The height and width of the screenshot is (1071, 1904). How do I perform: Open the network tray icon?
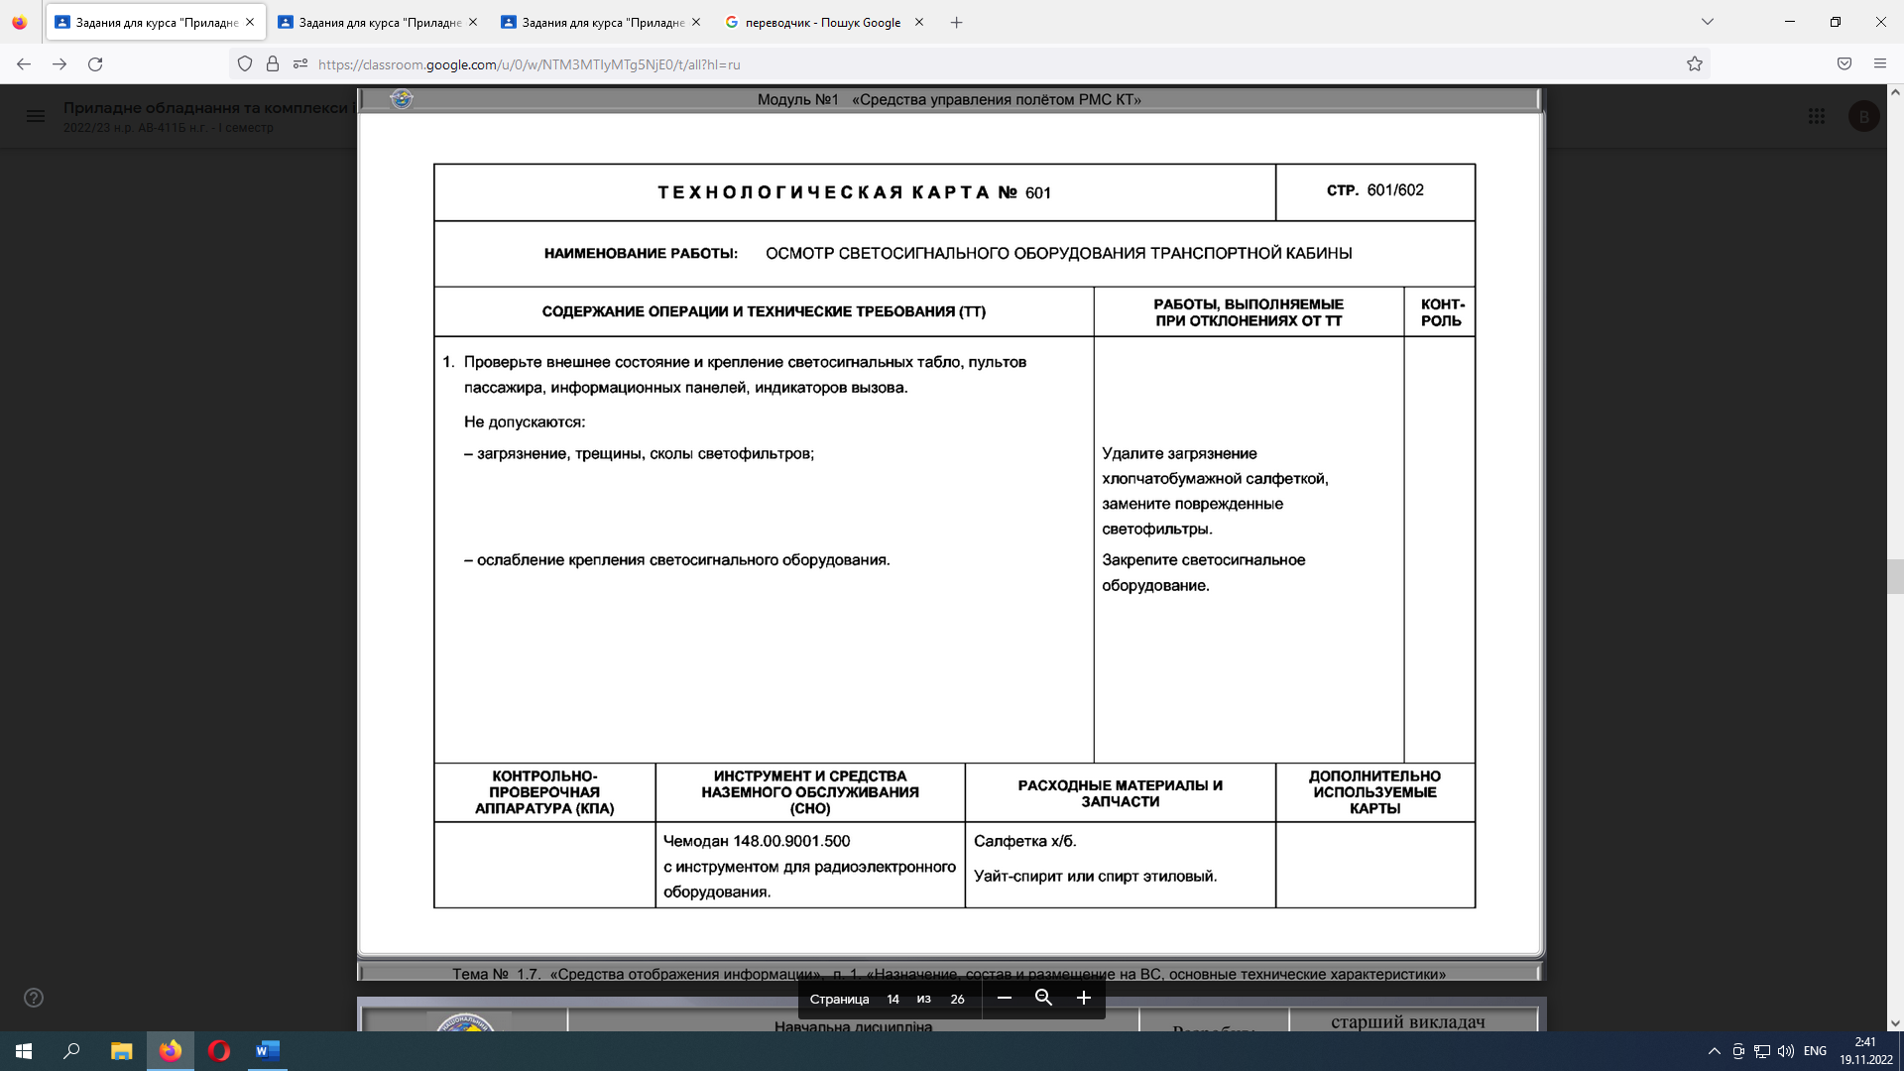[1762, 1051]
